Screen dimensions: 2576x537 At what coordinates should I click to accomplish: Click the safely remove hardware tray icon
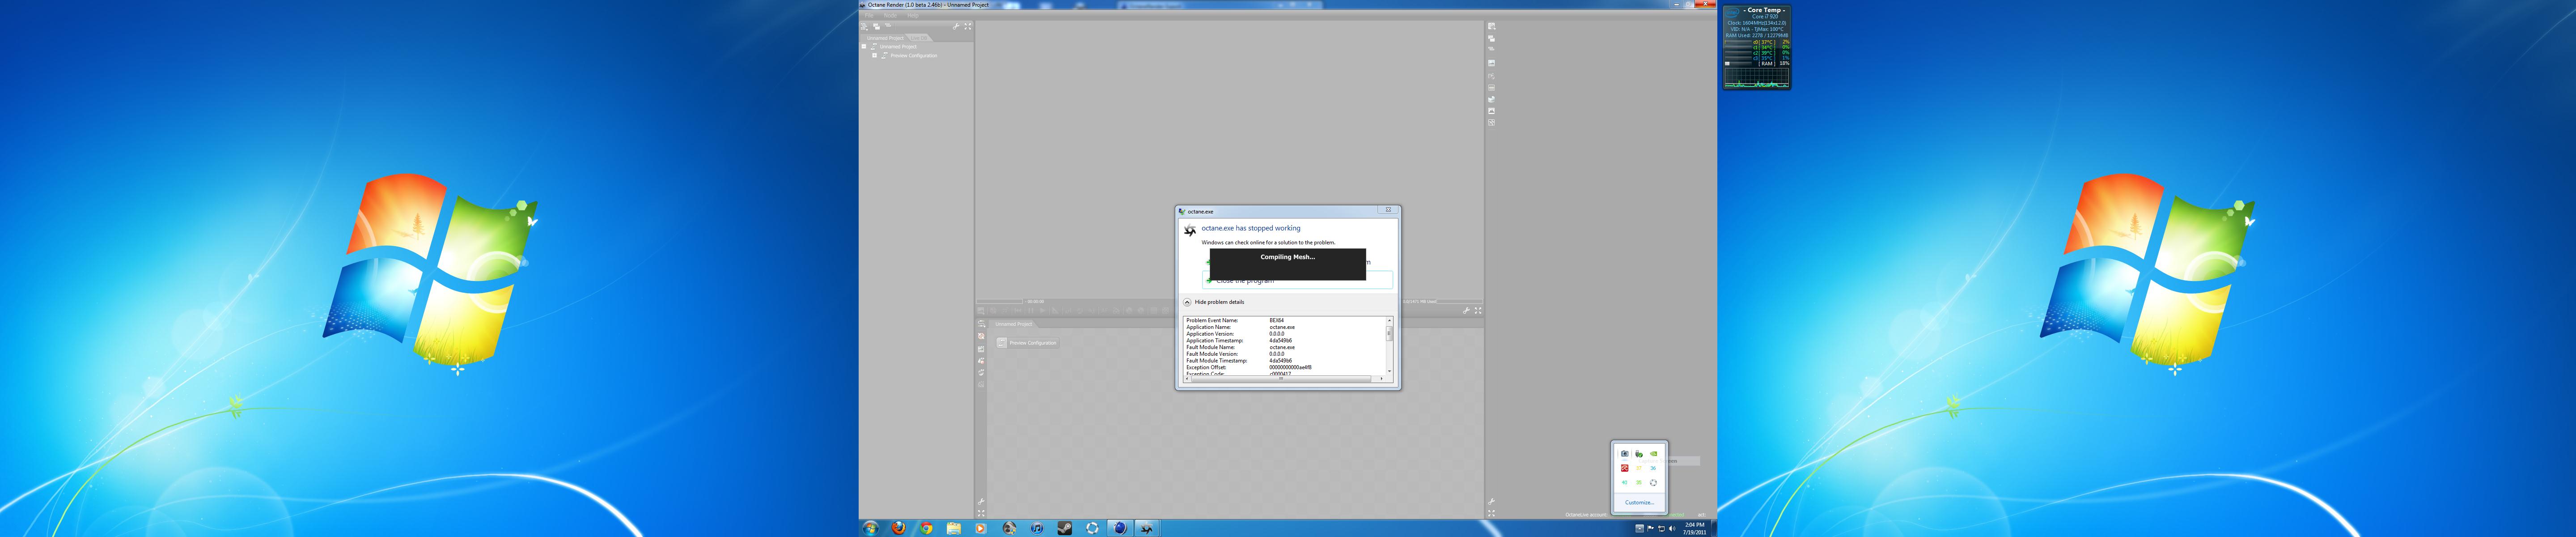[1639, 454]
